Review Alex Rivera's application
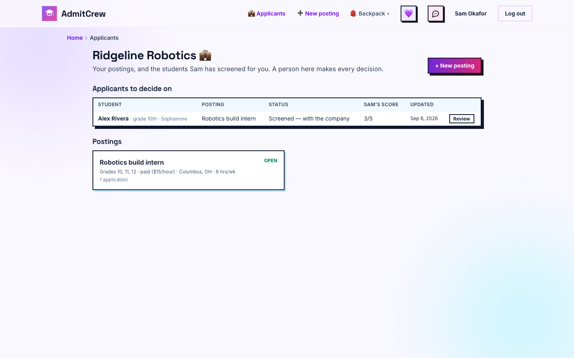The image size is (574, 358). pos(462,119)
